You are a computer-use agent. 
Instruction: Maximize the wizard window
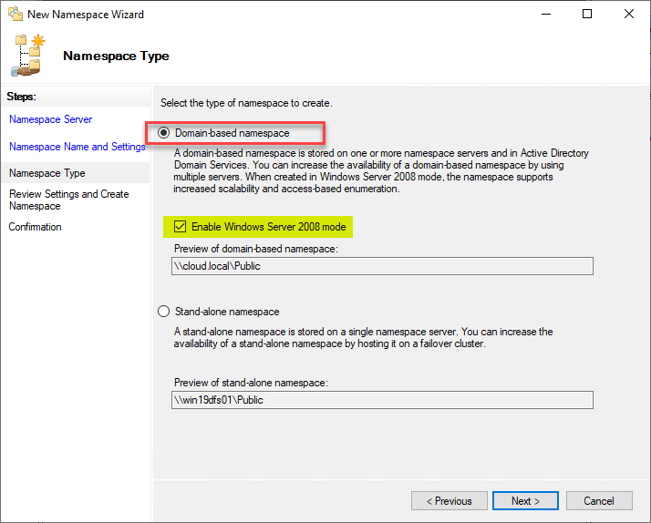[x=587, y=14]
